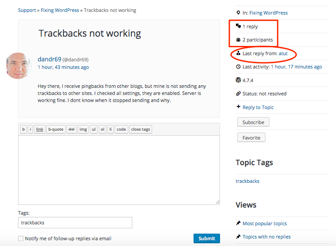
Task: Click Last activity 1 hour, 17 minutes ago link
Action: 296,67
